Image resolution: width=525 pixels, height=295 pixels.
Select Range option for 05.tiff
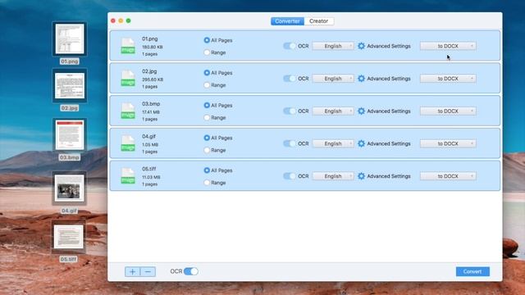point(207,182)
